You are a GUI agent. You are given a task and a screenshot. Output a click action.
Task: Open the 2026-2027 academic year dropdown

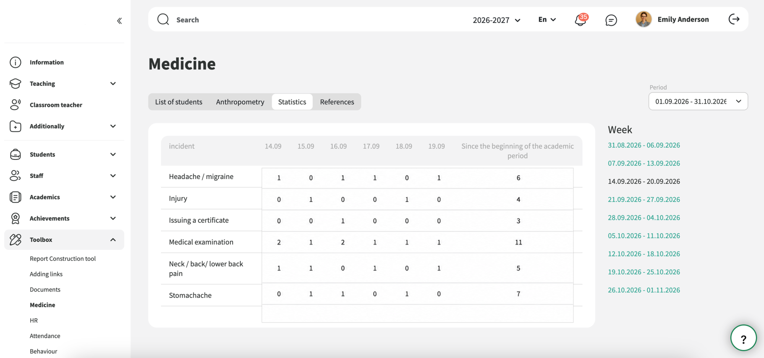coord(497,20)
